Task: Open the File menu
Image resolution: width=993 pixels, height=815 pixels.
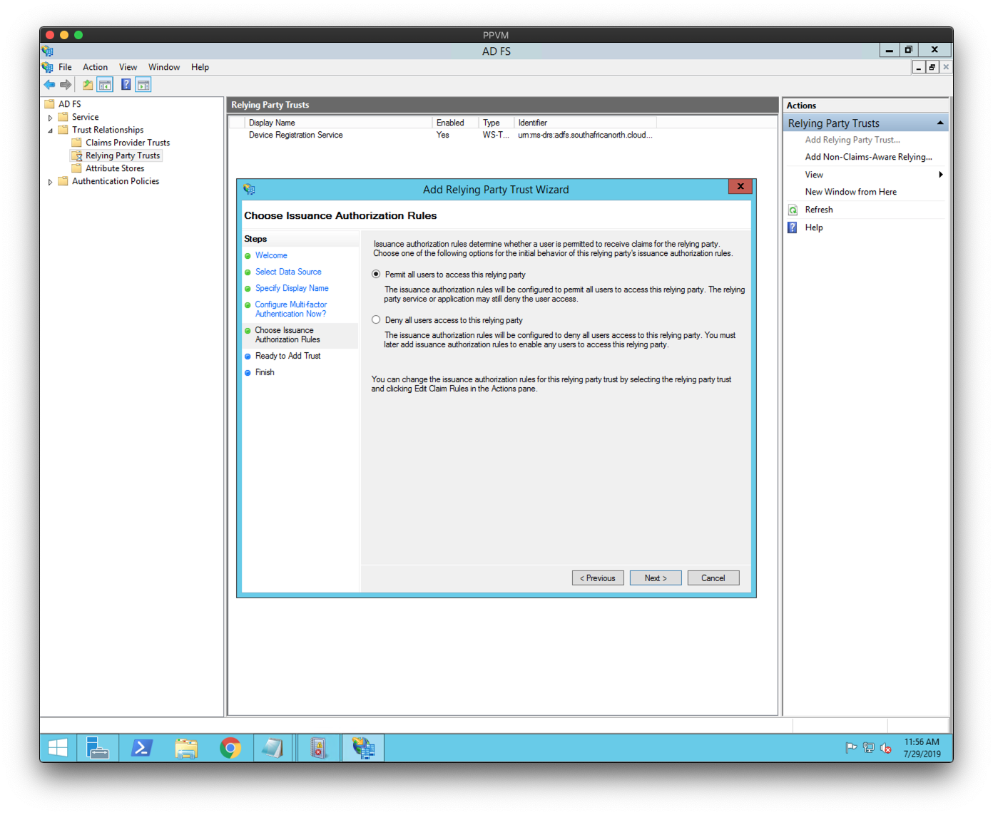Action: click(65, 67)
